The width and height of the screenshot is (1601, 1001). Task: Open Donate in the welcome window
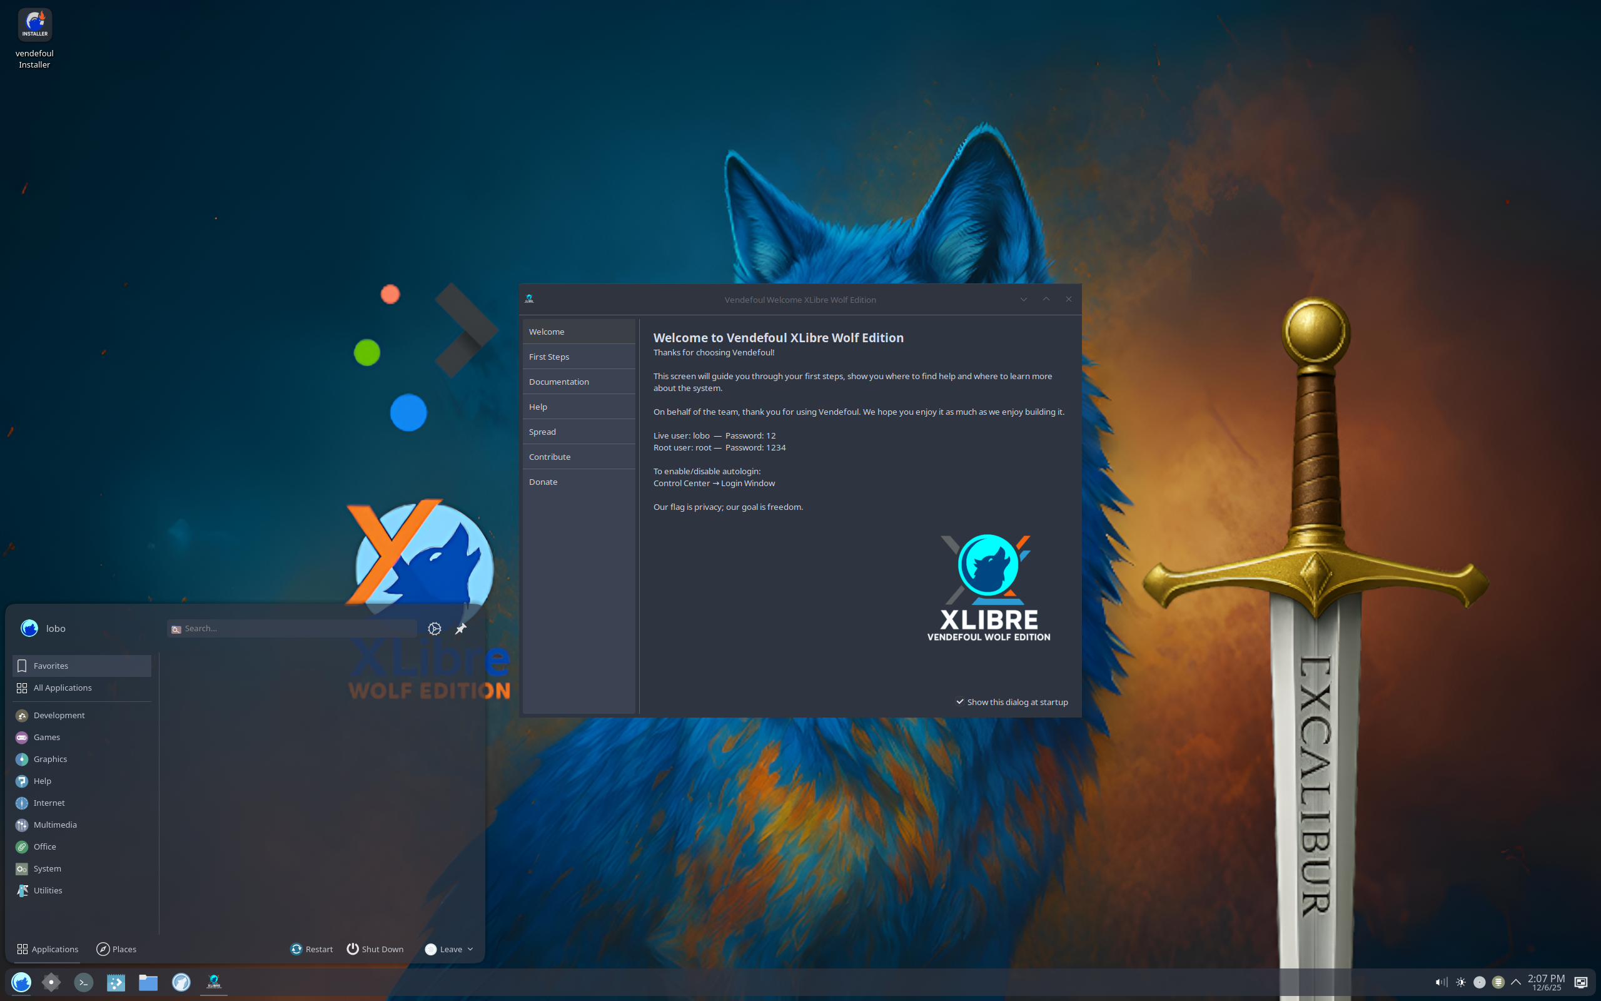point(578,481)
